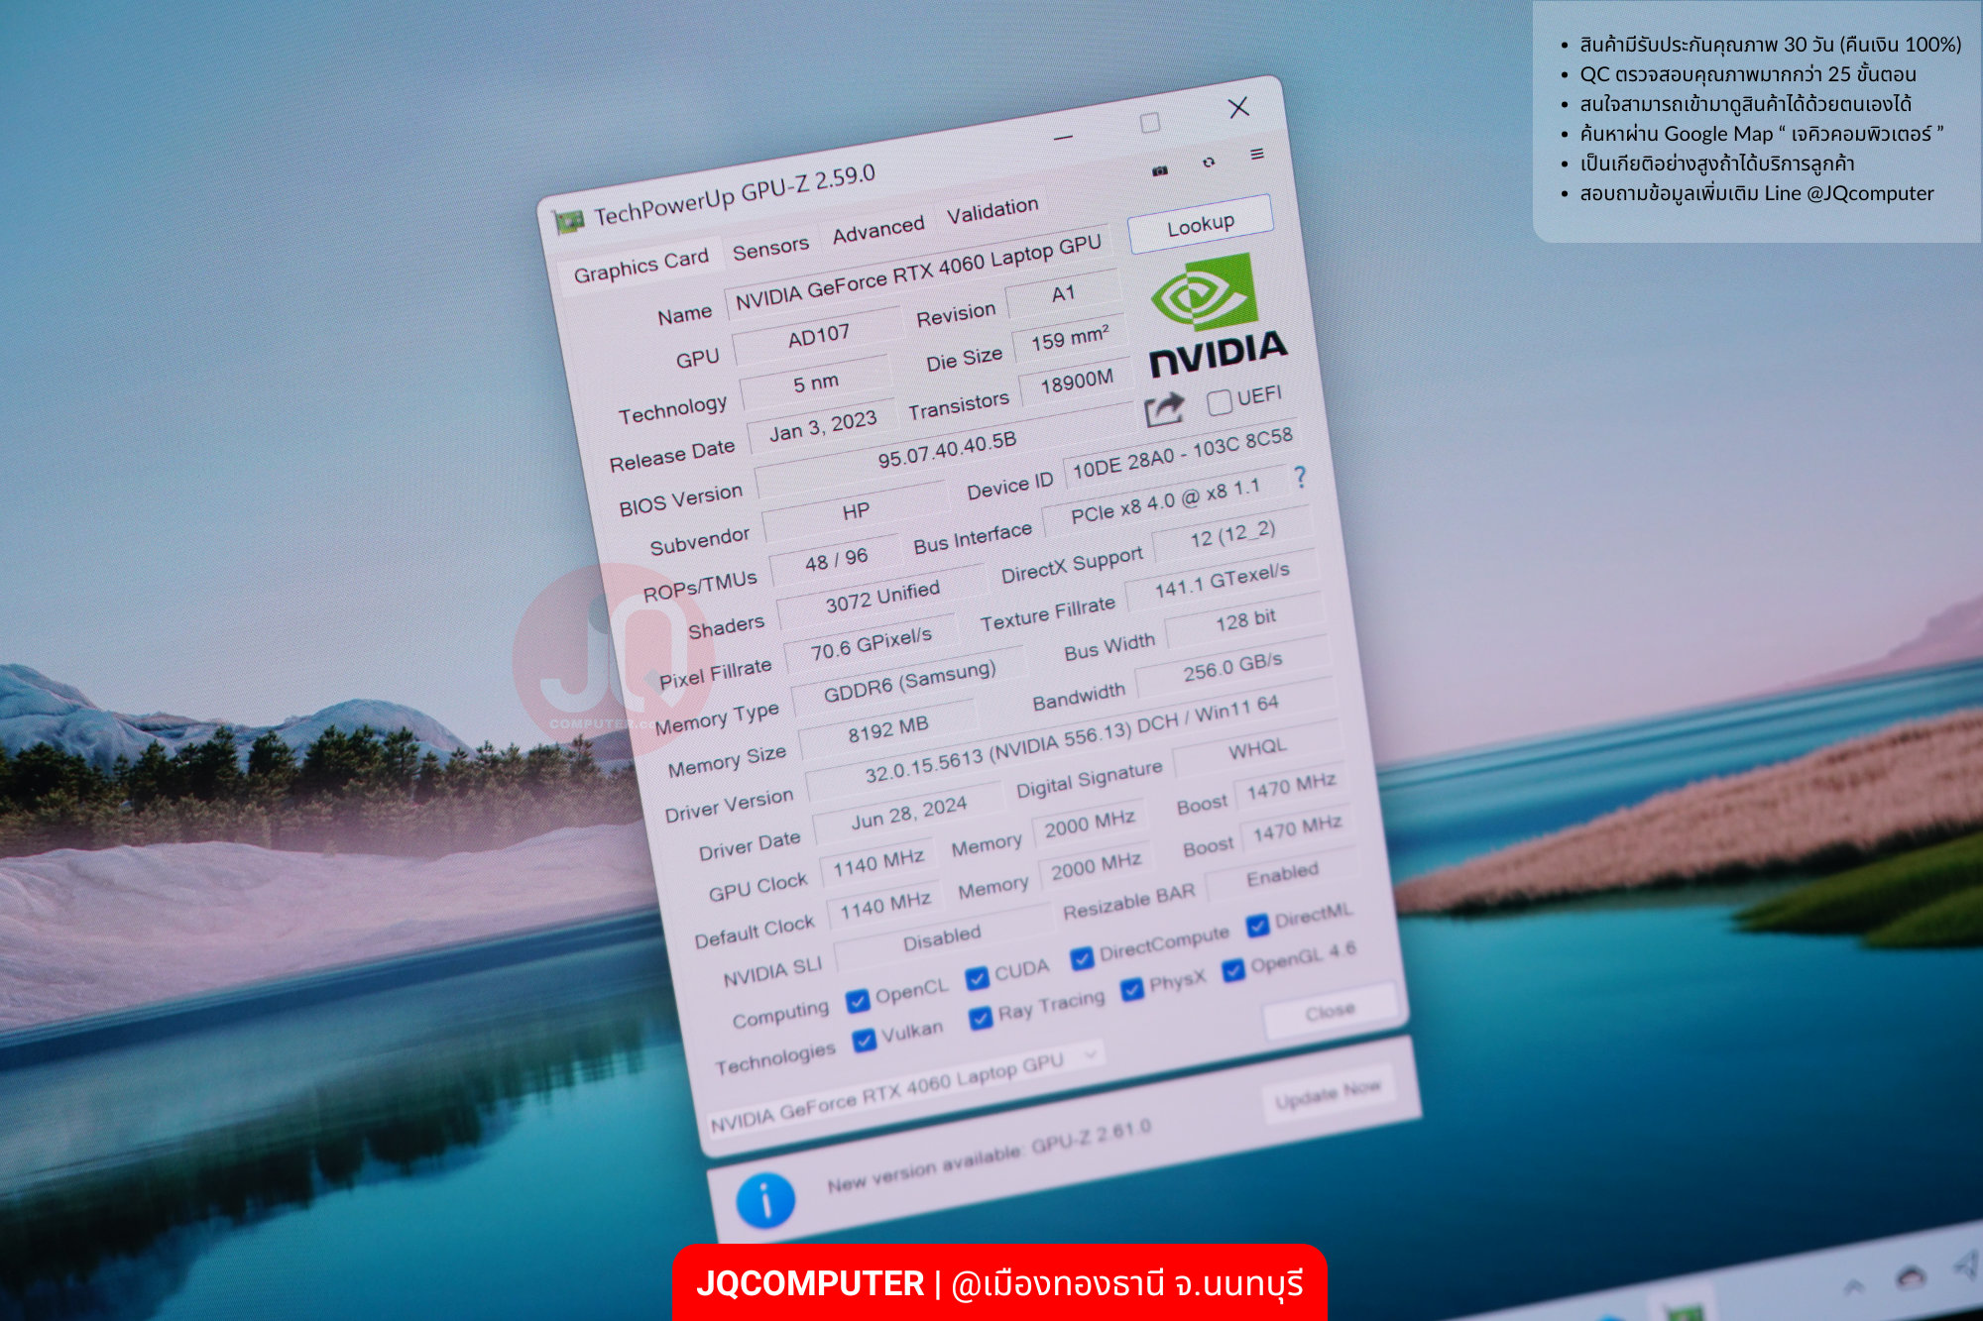
Task: Click the Digital Signature value WHQL
Action: pyautogui.click(x=1257, y=750)
